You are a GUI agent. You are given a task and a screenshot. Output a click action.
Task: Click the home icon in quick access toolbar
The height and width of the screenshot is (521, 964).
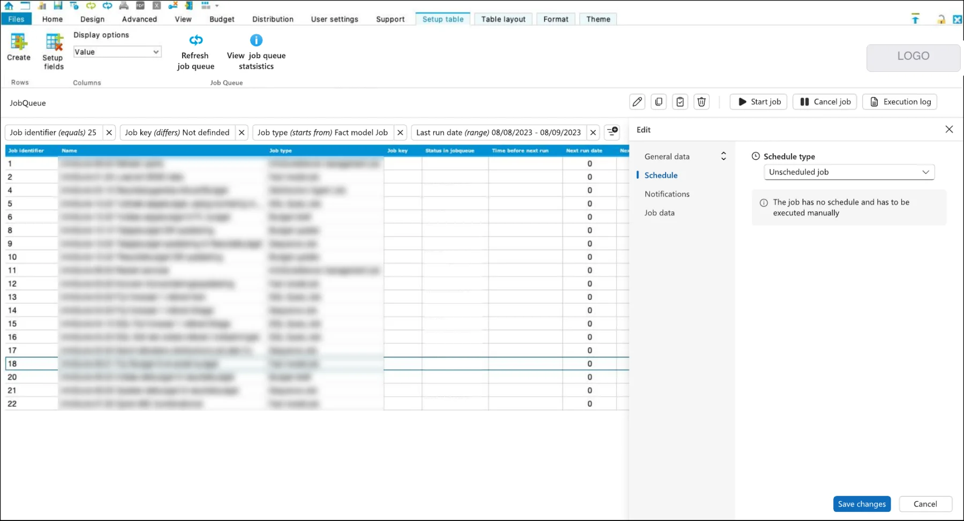click(9, 5)
